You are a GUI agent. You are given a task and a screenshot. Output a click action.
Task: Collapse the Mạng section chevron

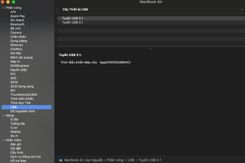(x=3, y=115)
